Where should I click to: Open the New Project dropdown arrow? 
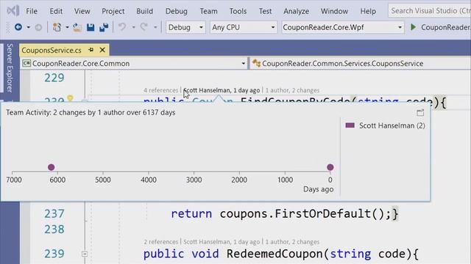click(x=67, y=28)
